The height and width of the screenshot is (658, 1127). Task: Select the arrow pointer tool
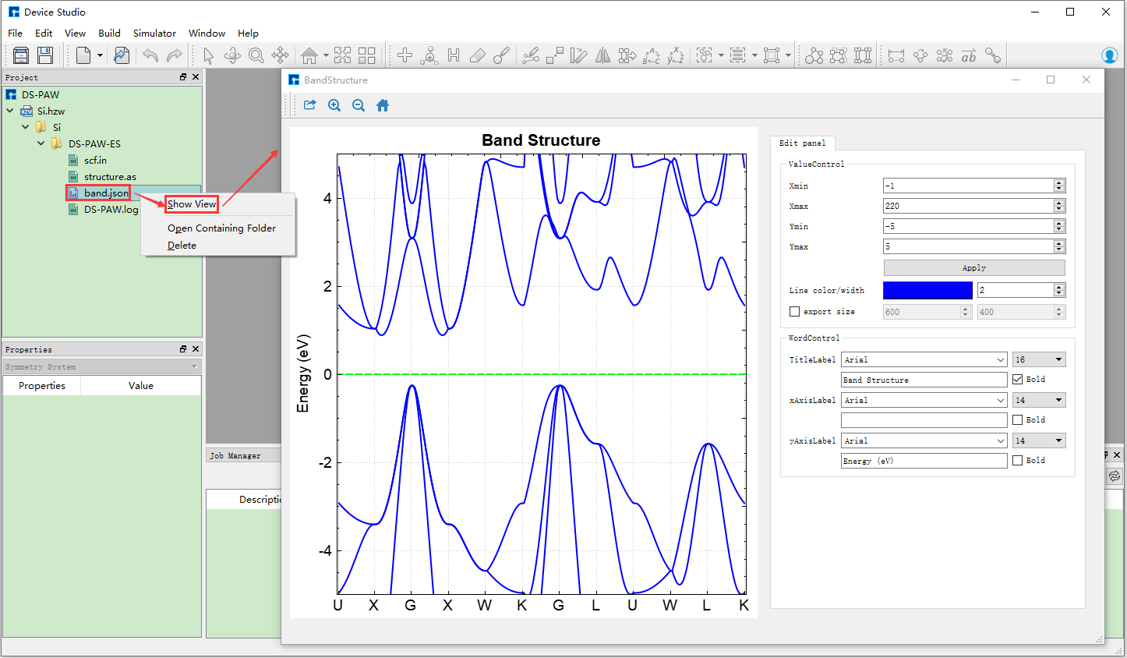pyautogui.click(x=208, y=55)
